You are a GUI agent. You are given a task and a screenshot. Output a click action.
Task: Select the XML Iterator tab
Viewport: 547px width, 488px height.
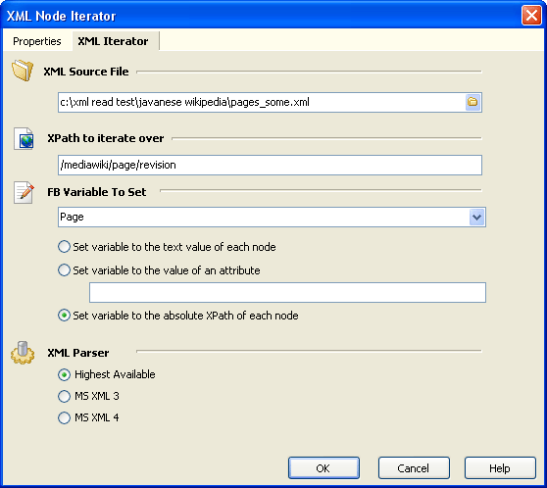(113, 41)
